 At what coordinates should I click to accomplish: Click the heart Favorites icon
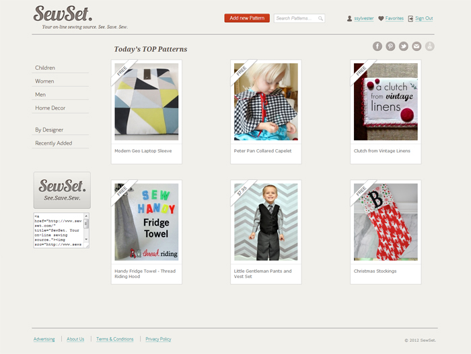coord(381,19)
